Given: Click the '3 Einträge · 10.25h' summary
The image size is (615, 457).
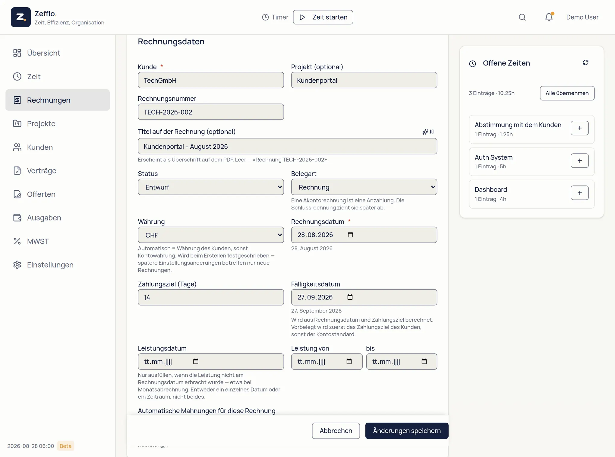Looking at the screenshot, I should pos(492,93).
